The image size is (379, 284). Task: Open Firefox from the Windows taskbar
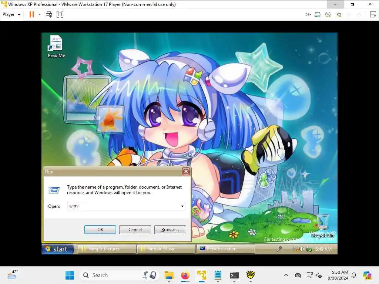tap(185, 275)
